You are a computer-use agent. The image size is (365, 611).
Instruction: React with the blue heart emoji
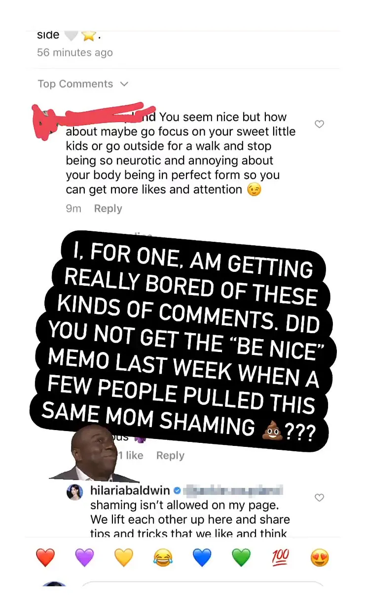202,557
